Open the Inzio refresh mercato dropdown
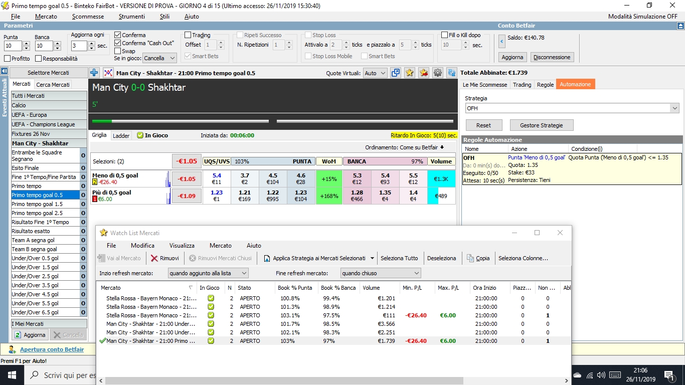The height and width of the screenshot is (385, 685). [x=208, y=273]
